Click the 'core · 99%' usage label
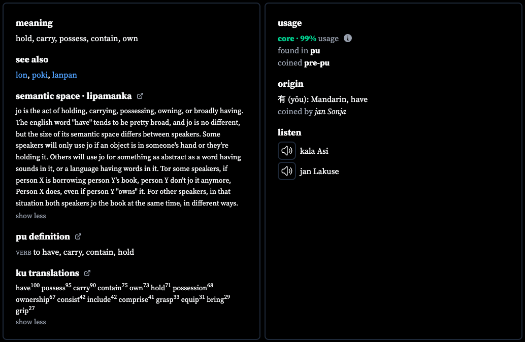 tap(297, 39)
